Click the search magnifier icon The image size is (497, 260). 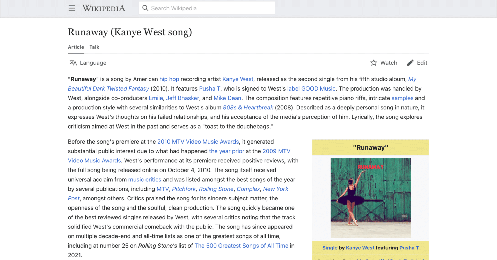click(145, 8)
